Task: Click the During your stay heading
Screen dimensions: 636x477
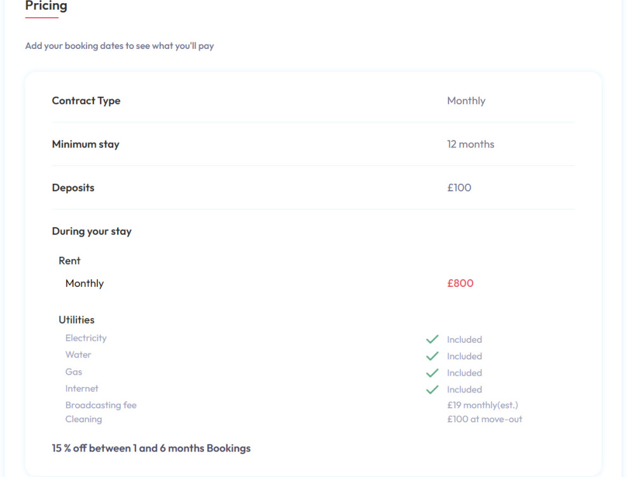Action: pos(92,232)
